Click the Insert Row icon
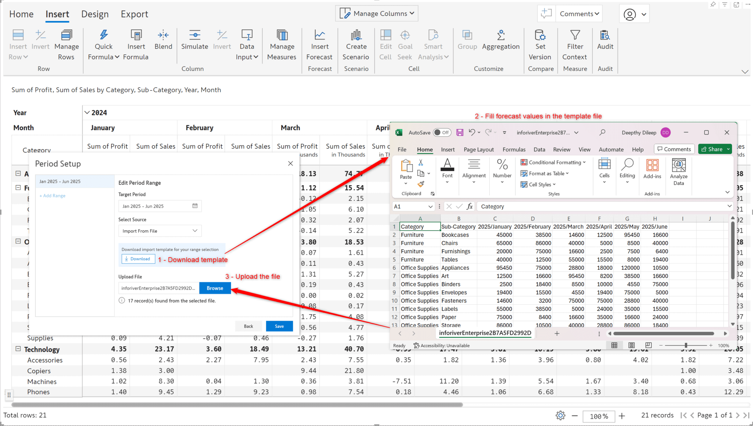Screen dimensions: 753x426 18,35
